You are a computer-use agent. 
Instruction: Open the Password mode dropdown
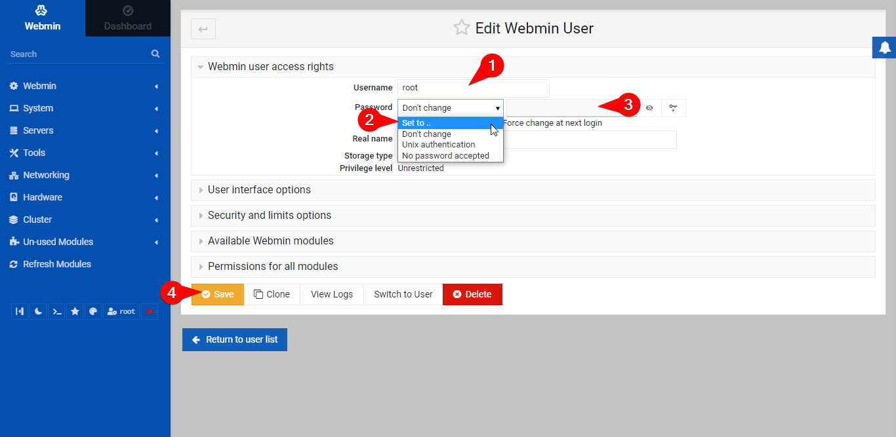tap(451, 108)
